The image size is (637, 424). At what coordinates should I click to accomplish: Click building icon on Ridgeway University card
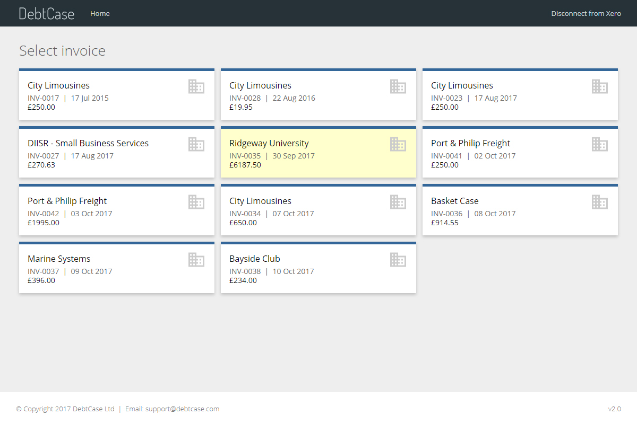point(398,144)
